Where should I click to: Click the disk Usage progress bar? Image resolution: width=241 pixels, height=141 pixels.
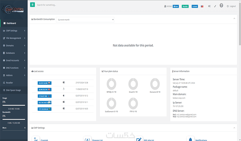click(x=14, y=105)
